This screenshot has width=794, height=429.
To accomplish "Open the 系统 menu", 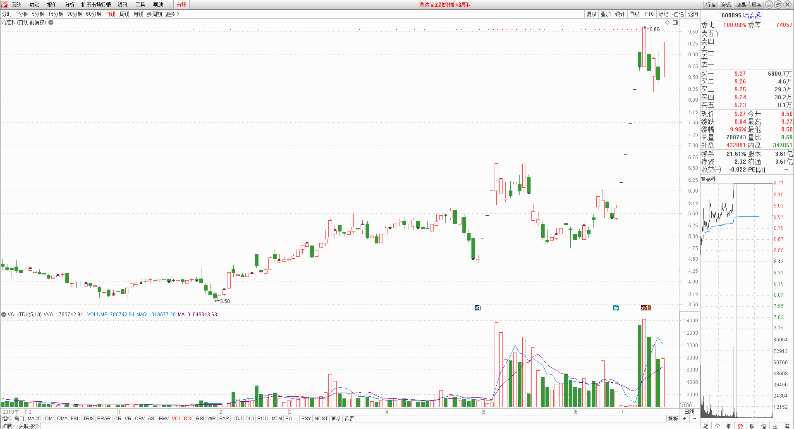I will tap(17, 5).
